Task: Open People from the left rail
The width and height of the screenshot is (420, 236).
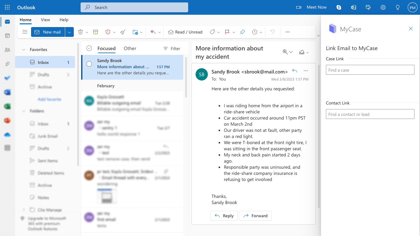Action: pos(7,50)
